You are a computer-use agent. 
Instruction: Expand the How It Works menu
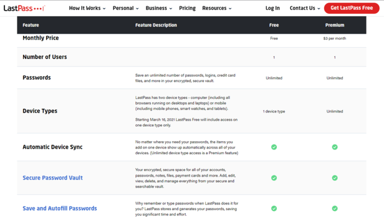coord(87,8)
